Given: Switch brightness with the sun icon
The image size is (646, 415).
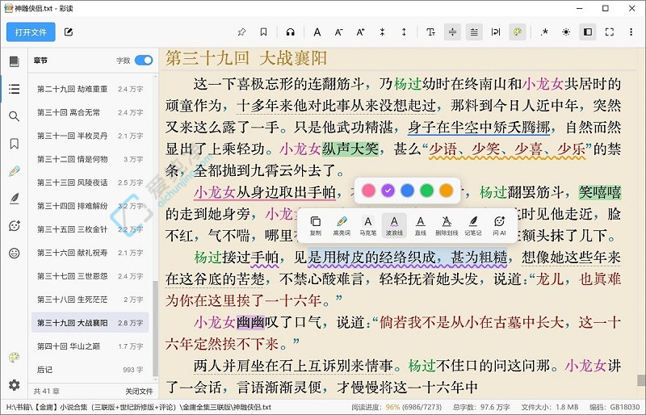Looking at the screenshot, I should click(566, 32).
